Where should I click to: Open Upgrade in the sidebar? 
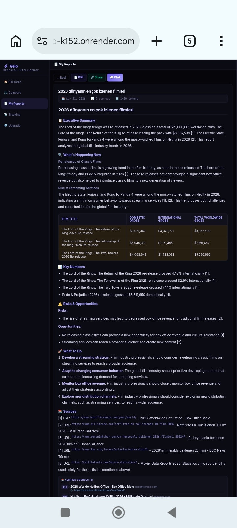click(14, 126)
